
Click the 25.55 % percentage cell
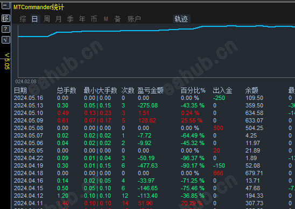click(x=192, y=120)
